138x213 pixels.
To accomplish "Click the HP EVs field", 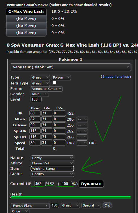I will tap(59, 113).
